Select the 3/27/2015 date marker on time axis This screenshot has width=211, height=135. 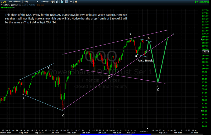click(x=143, y=131)
